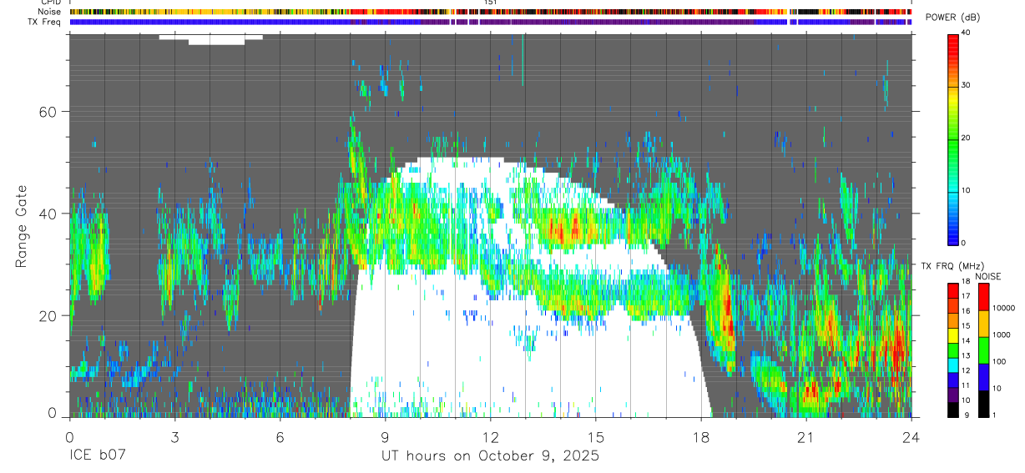Click the "Range Gate" vertical axis title
This screenshot has width=1025, height=473.
coord(22,226)
